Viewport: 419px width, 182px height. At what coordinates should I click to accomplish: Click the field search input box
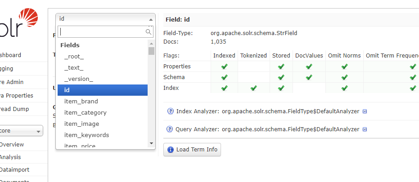click(106, 32)
